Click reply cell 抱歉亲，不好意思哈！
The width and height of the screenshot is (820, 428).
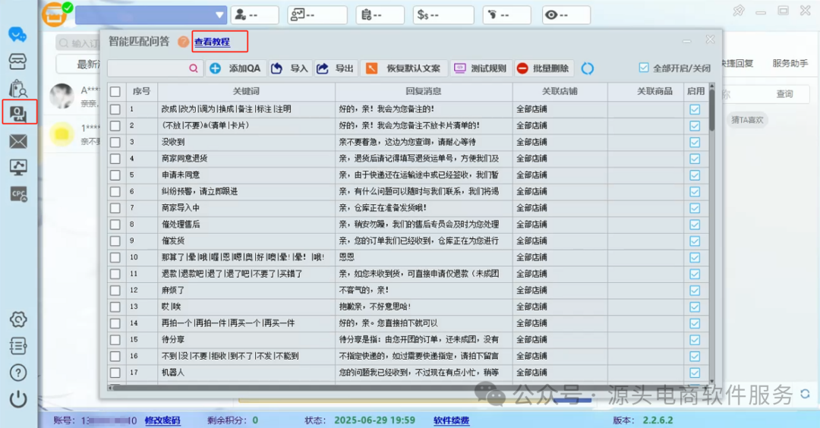(424, 307)
